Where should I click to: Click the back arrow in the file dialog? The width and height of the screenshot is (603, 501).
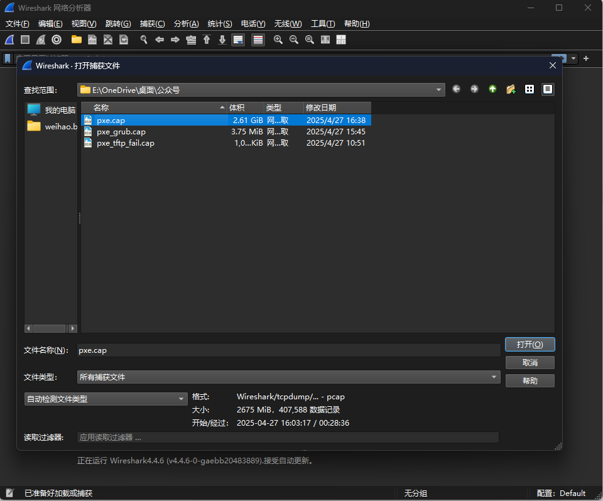click(x=456, y=89)
